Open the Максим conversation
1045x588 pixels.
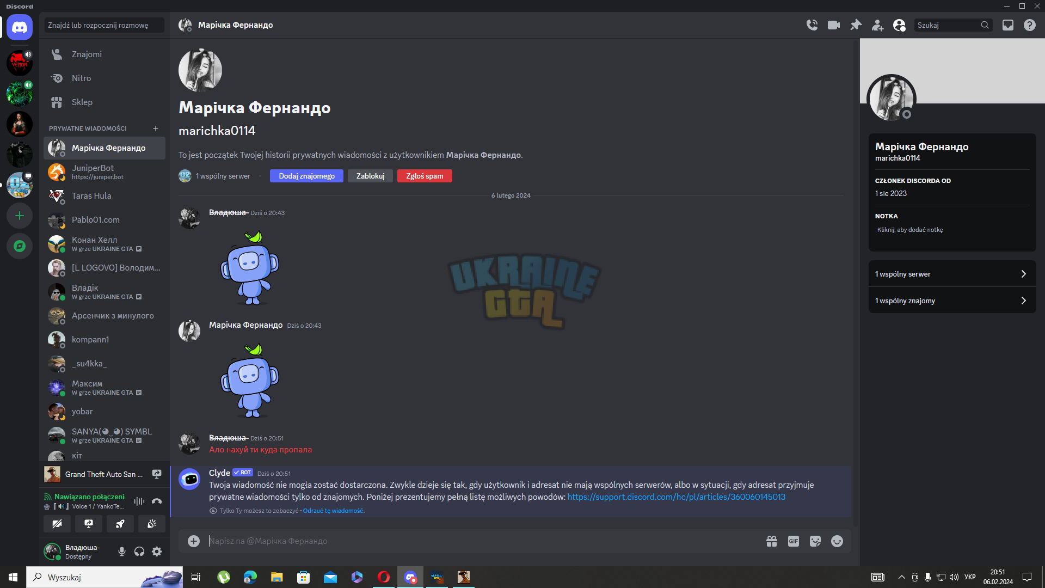pyautogui.click(x=104, y=388)
